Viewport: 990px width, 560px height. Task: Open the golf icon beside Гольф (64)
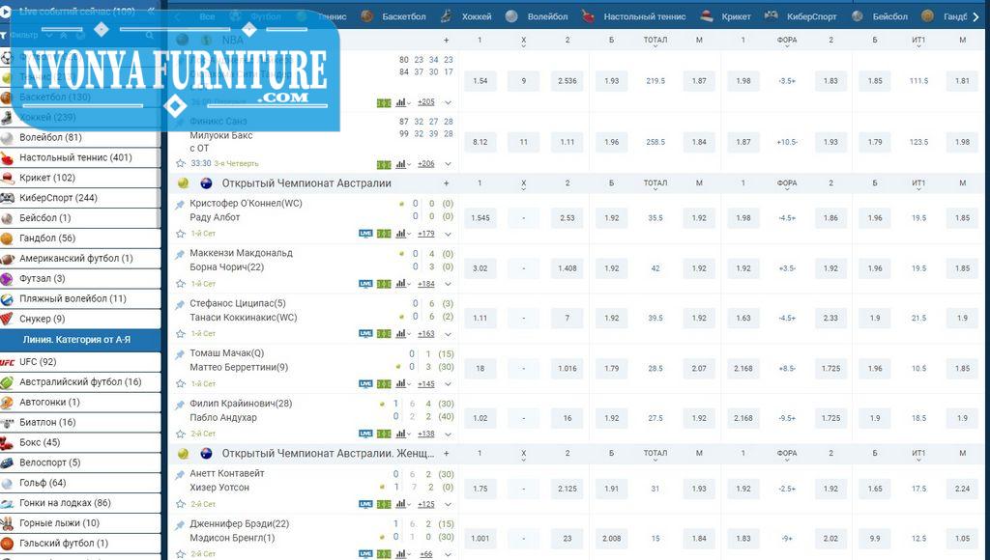point(7,483)
